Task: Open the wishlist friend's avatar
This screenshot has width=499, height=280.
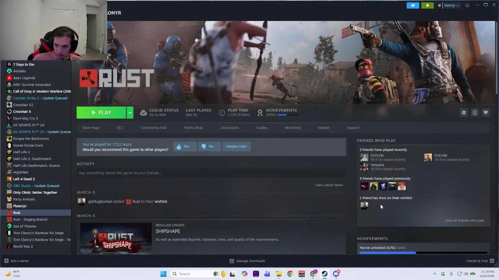Action: click(x=364, y=206)
